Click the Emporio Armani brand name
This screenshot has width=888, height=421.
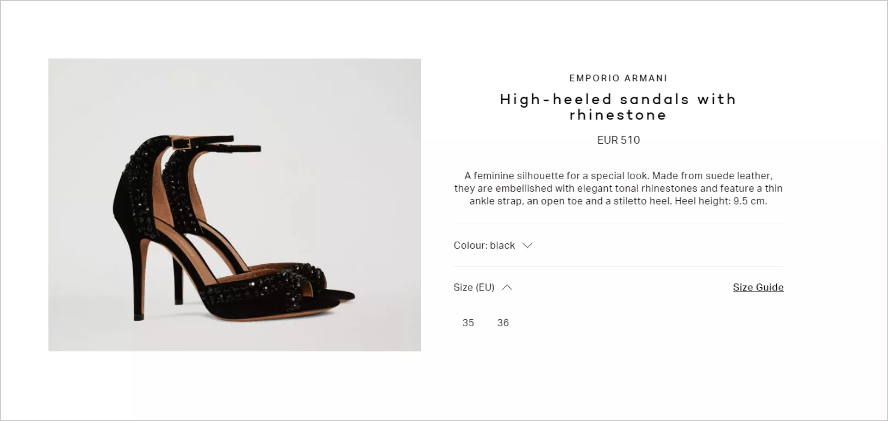(618, 78)
